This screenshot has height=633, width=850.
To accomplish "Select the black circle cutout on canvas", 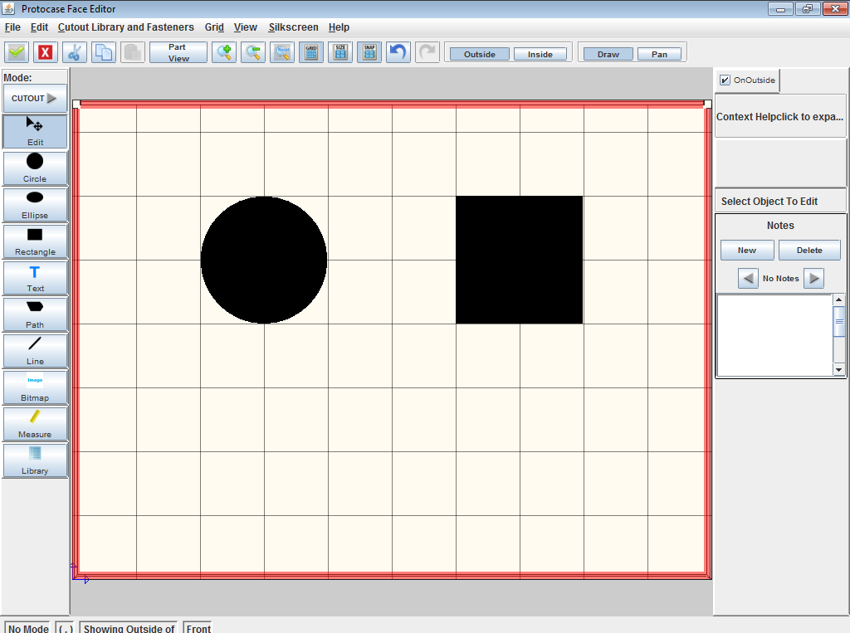I will (264, 260).
